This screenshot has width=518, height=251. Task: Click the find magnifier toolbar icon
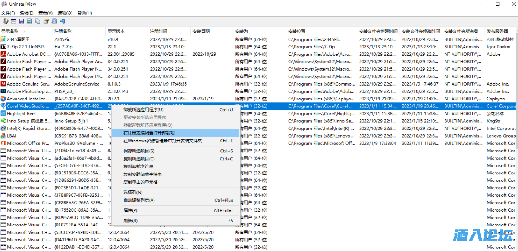pyautogui.click(x=54, y=21)
